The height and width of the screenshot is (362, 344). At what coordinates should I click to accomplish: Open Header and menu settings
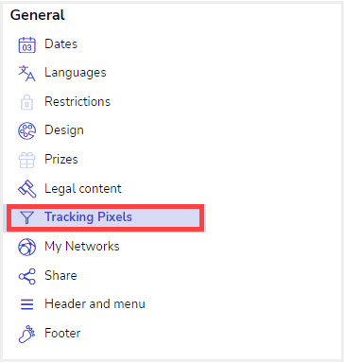(x=95, y=304)
